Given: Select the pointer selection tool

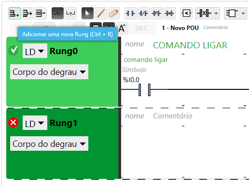Looking at the screenshot, I should click(87, 13).
